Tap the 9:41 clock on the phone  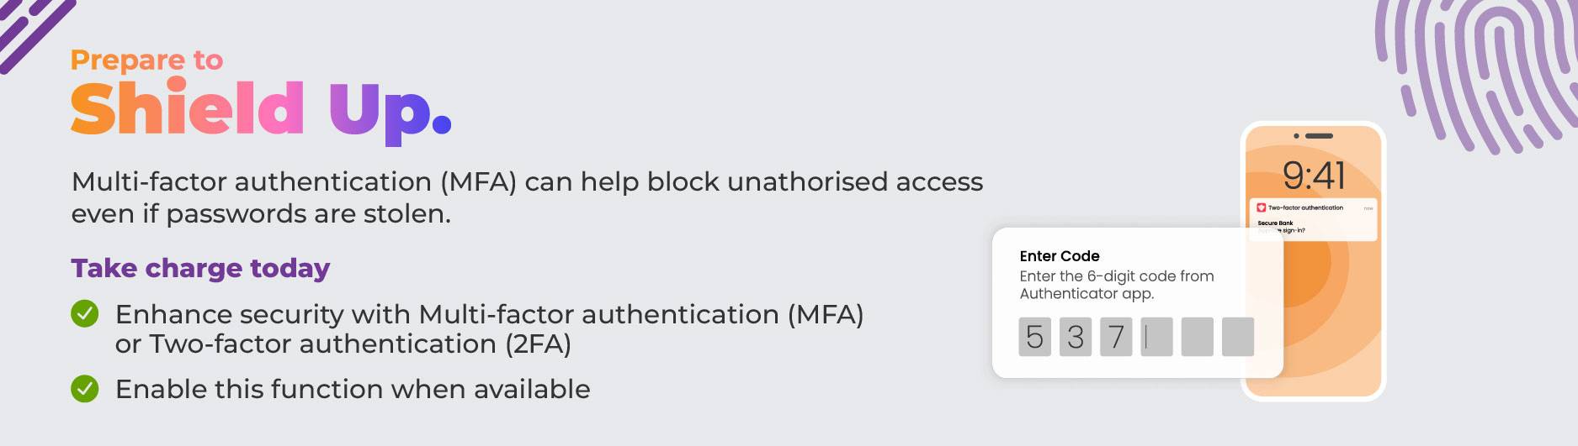pos(1314,176)
